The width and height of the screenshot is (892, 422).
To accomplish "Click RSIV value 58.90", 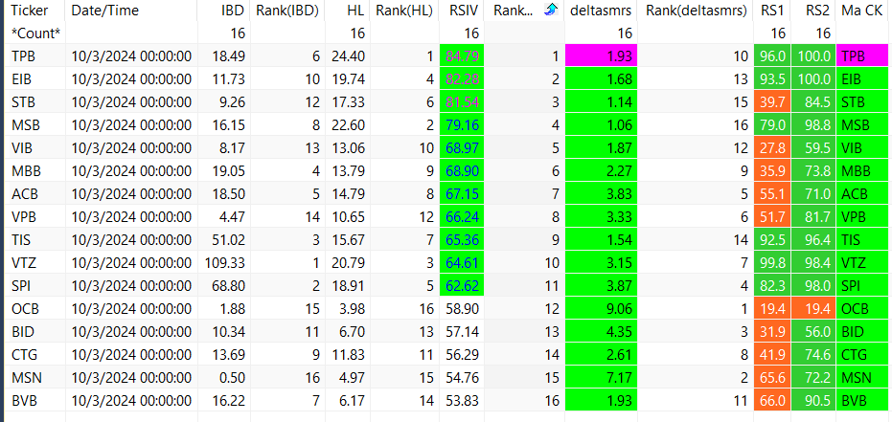I will click(462, 309).
